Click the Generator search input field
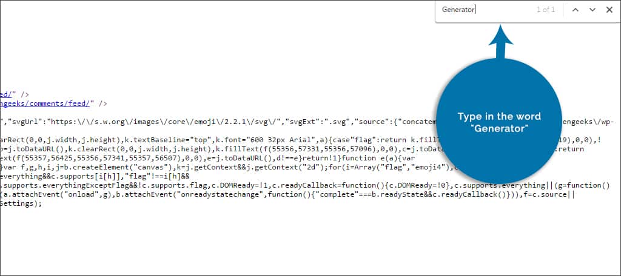The height and width of the screenshot is (276, 621). [x=485, y=10]
